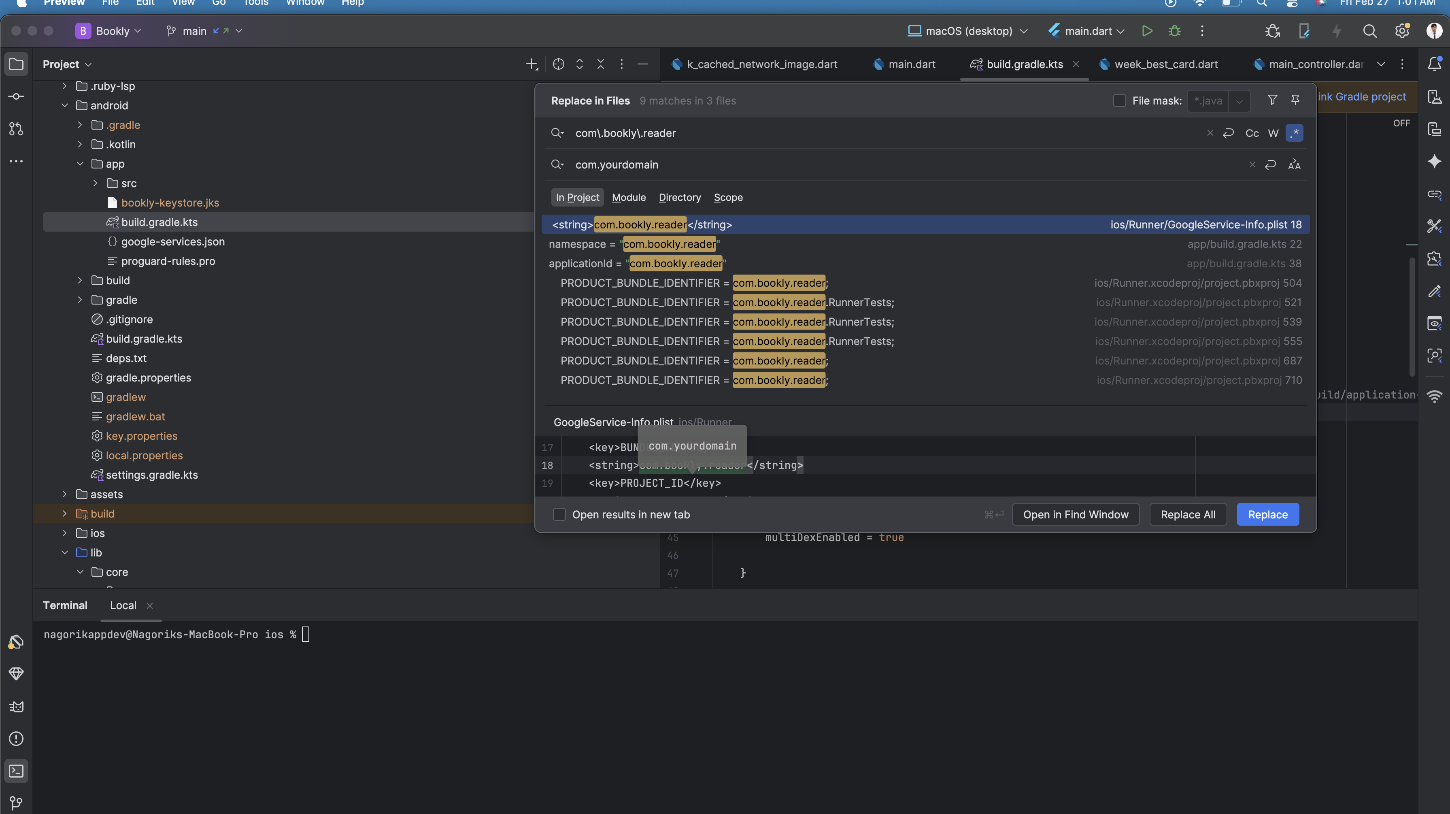
Task: Close the Local terminal tab
Action: coord(150,605)
